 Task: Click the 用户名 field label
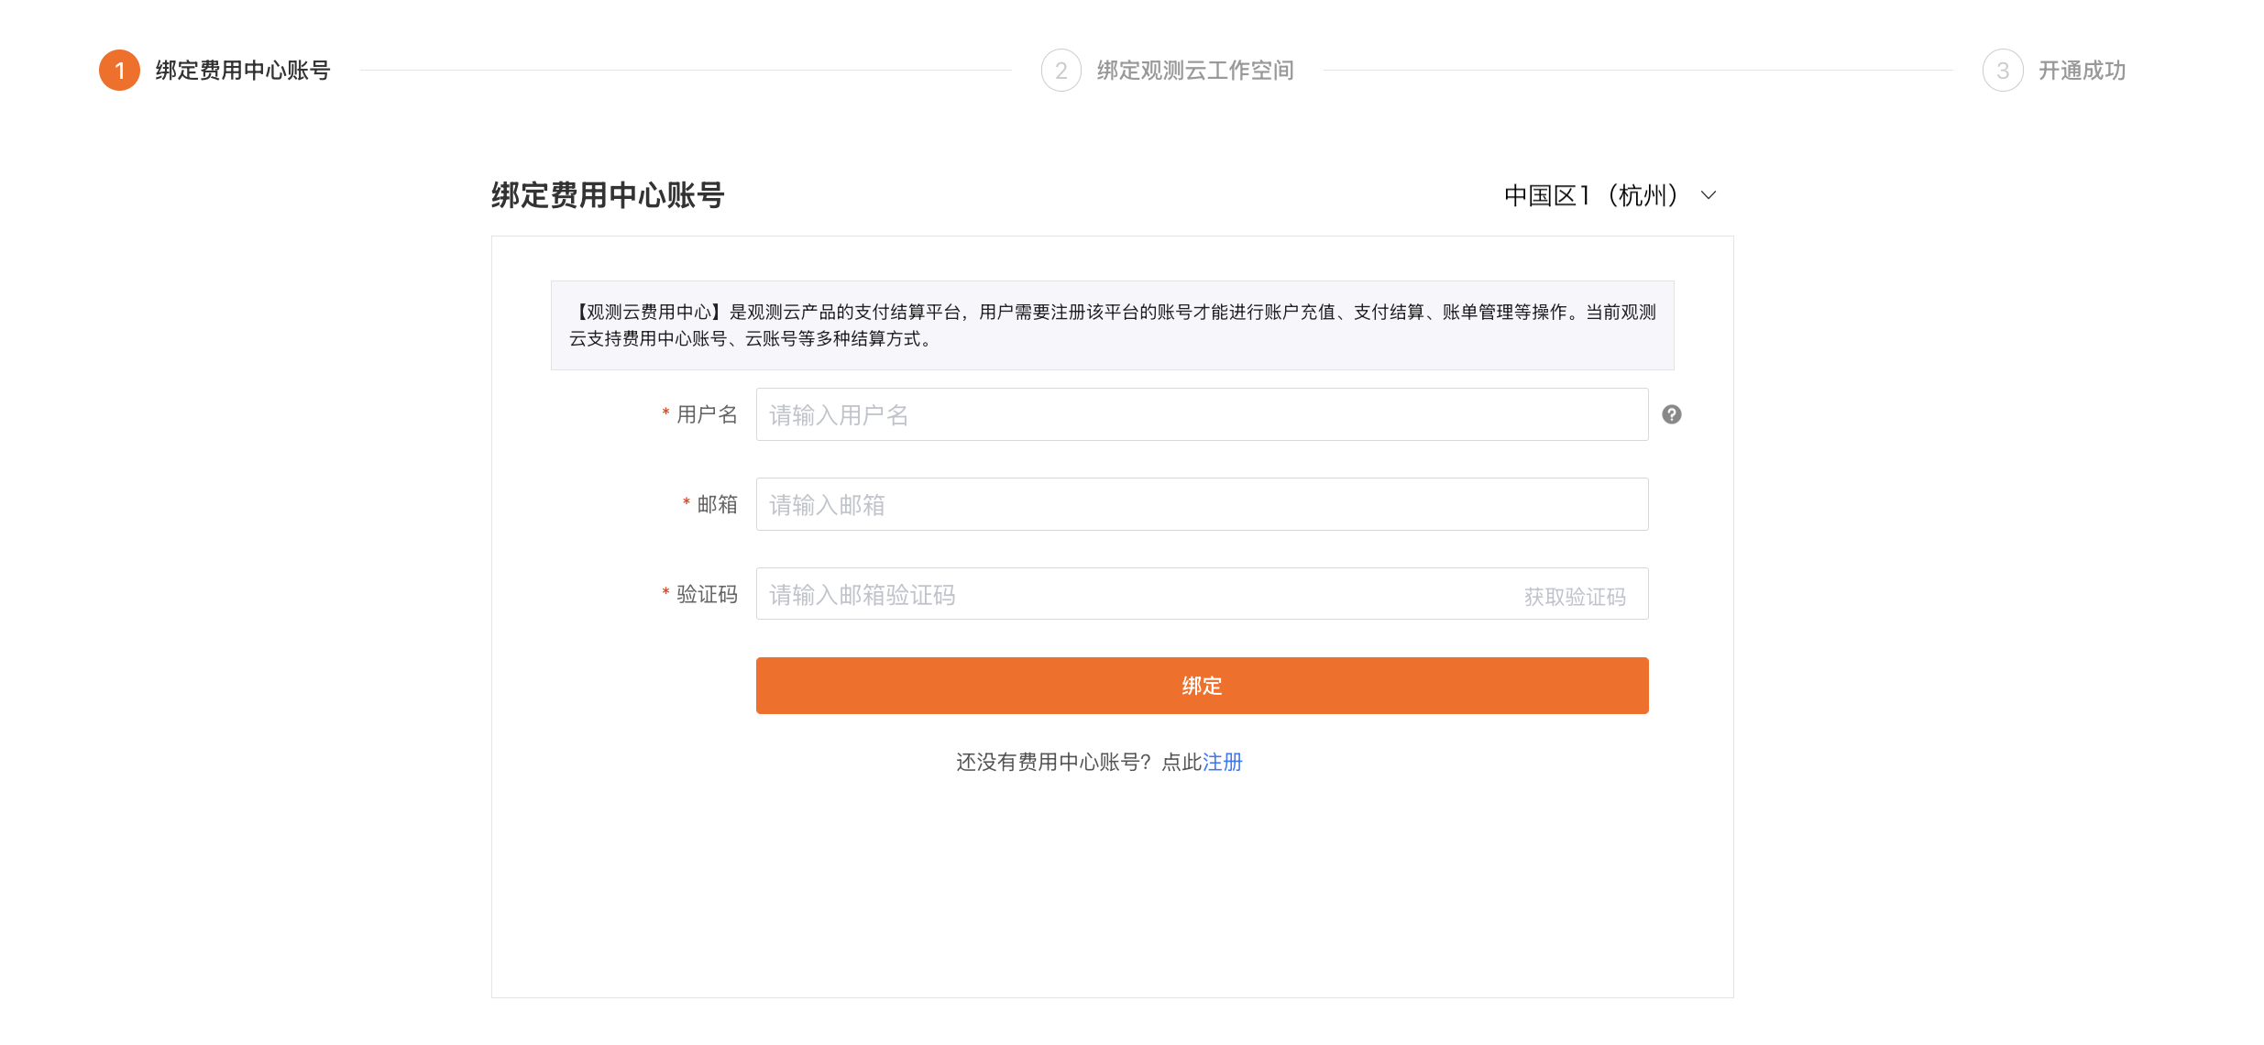(707, 414)
